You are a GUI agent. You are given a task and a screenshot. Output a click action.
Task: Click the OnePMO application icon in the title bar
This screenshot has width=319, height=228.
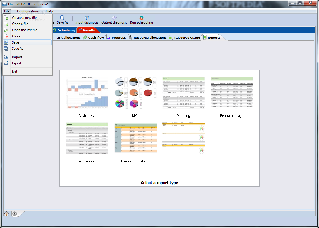[4, 4]
